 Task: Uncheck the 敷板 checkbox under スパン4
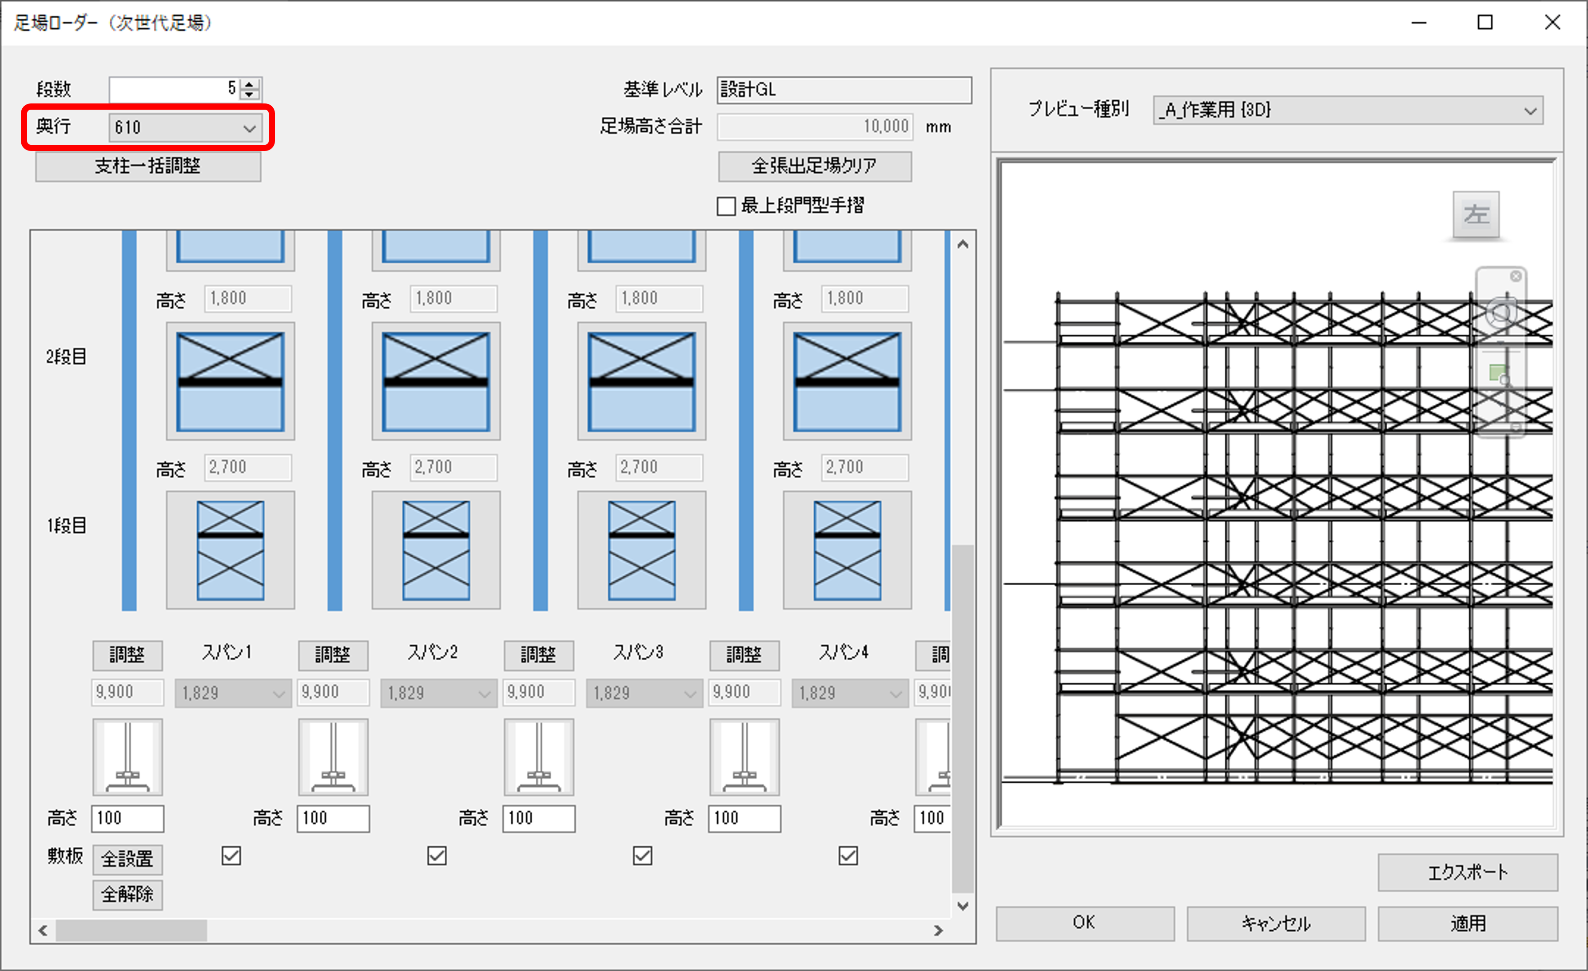tap(848, 856)
